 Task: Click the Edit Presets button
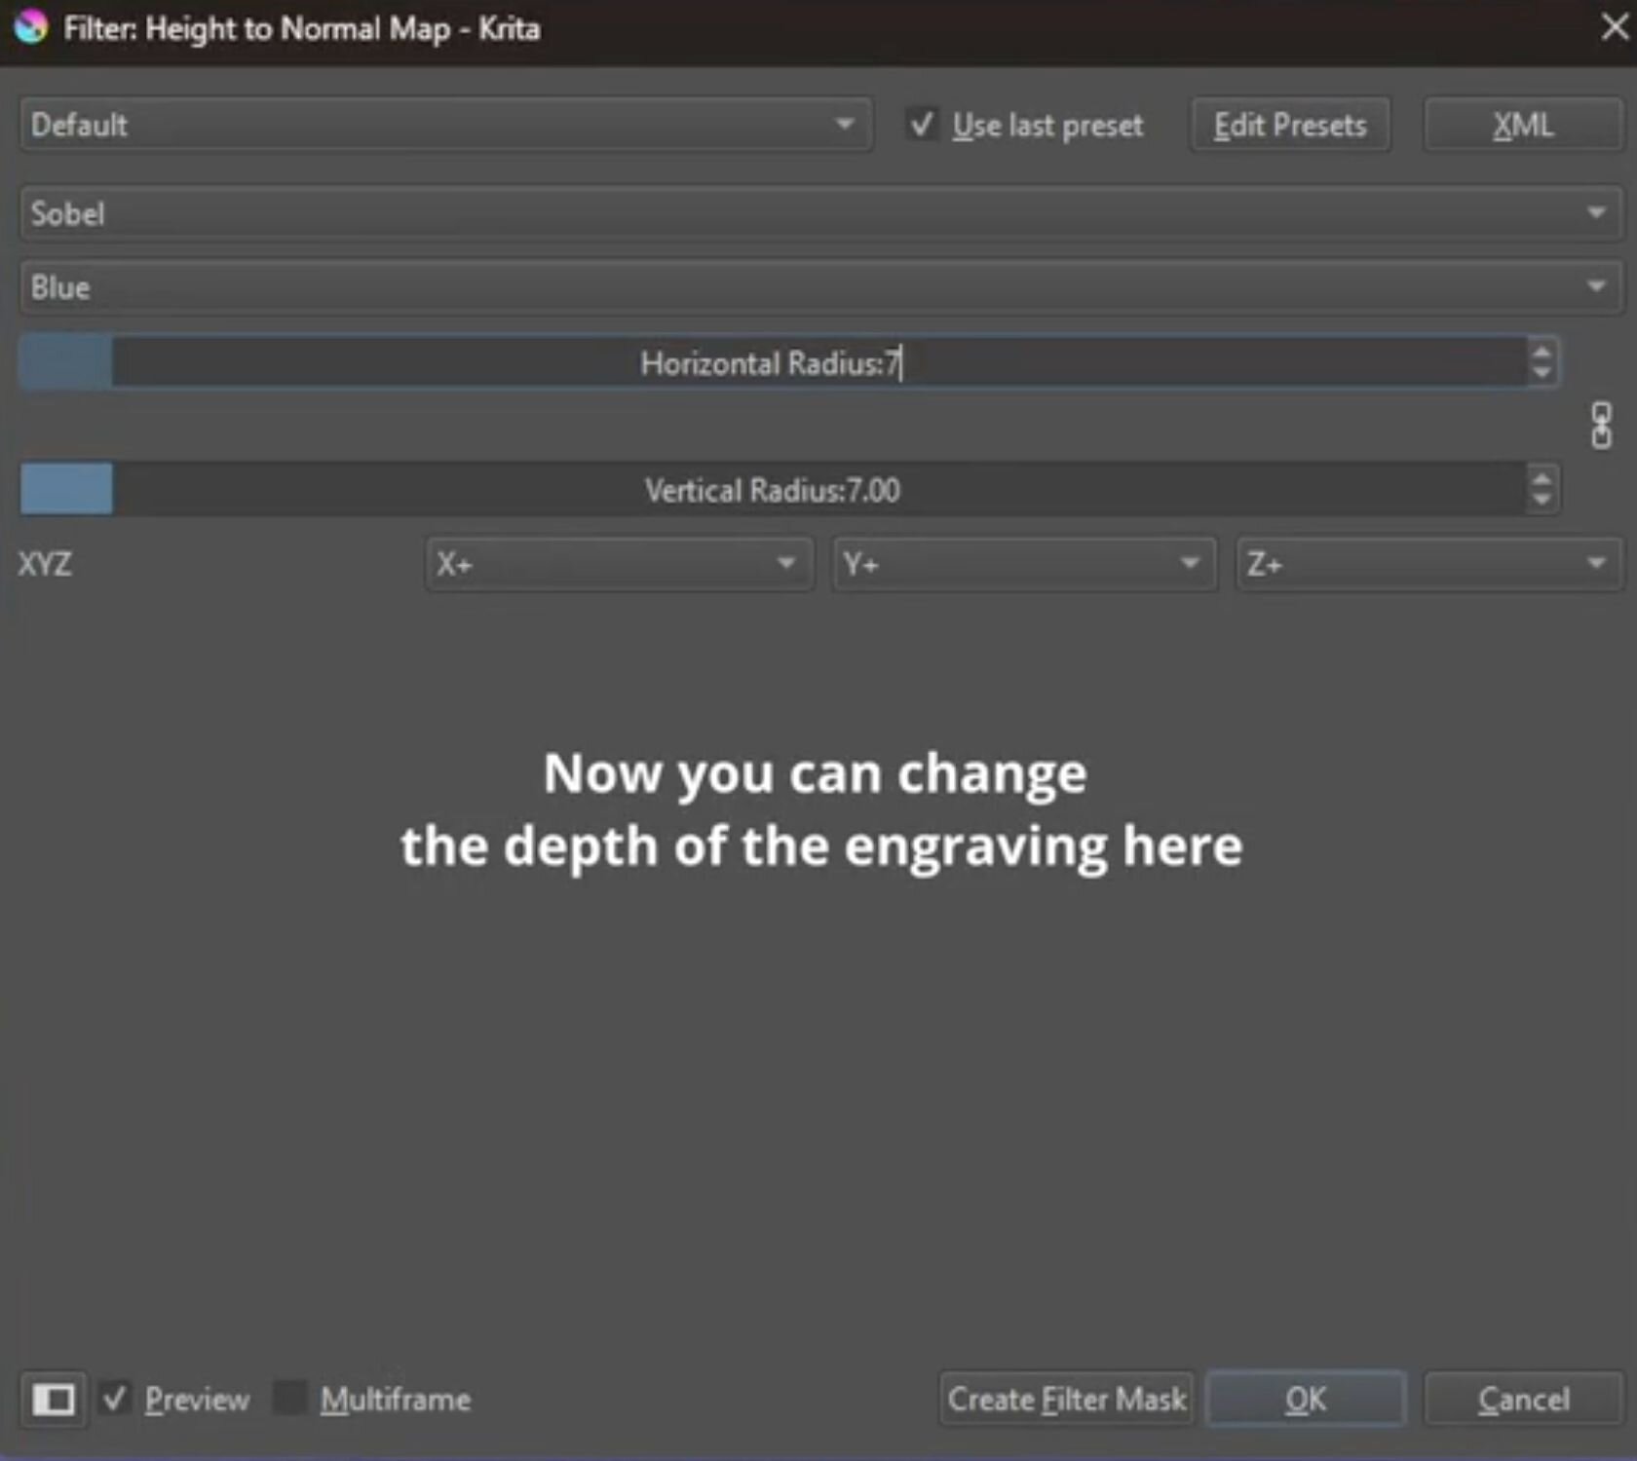(1289, 125)
